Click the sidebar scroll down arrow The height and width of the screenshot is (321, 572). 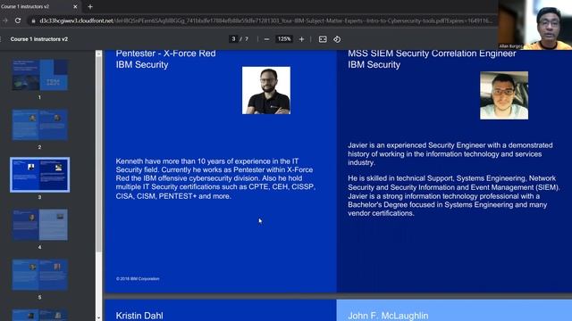pos(99,317)
